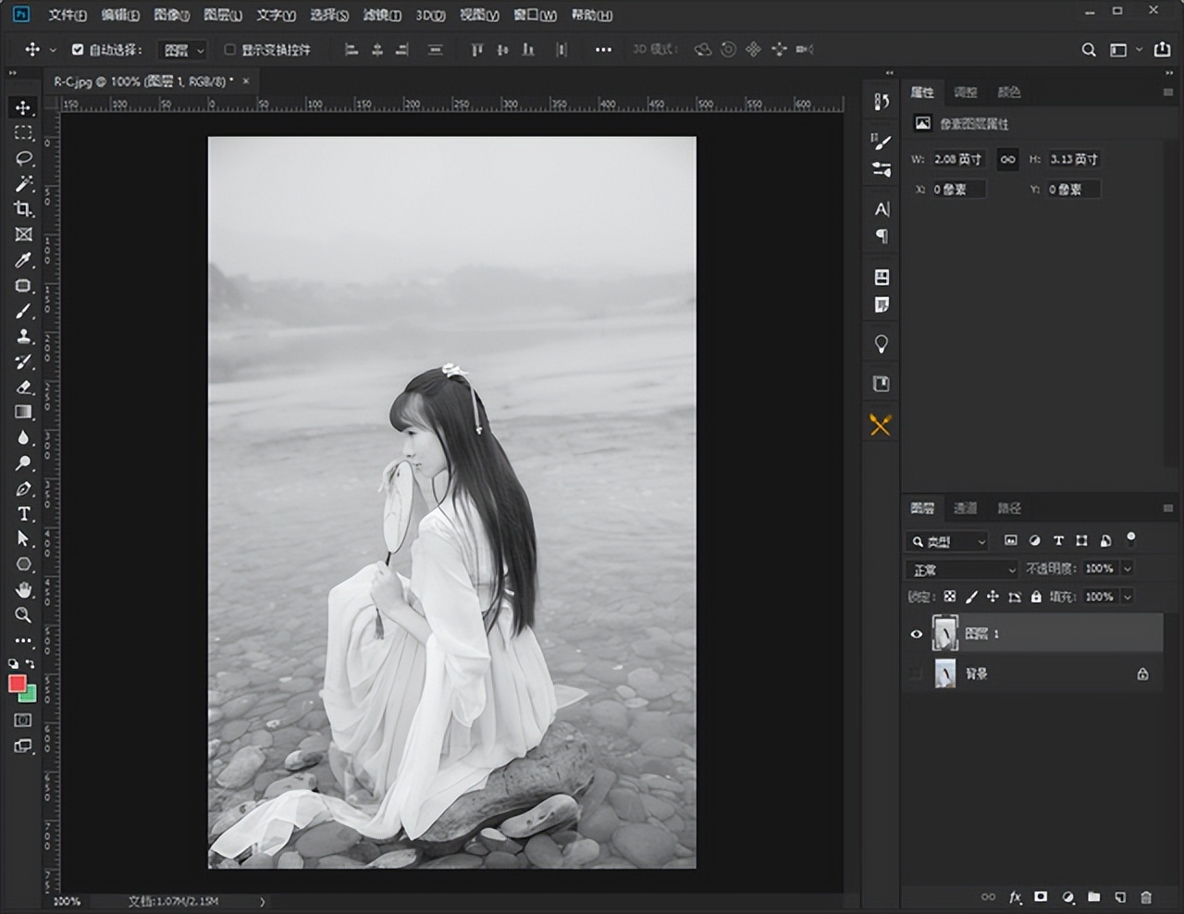
Task: Pick the Crop tool
Action: pos(24,209)
